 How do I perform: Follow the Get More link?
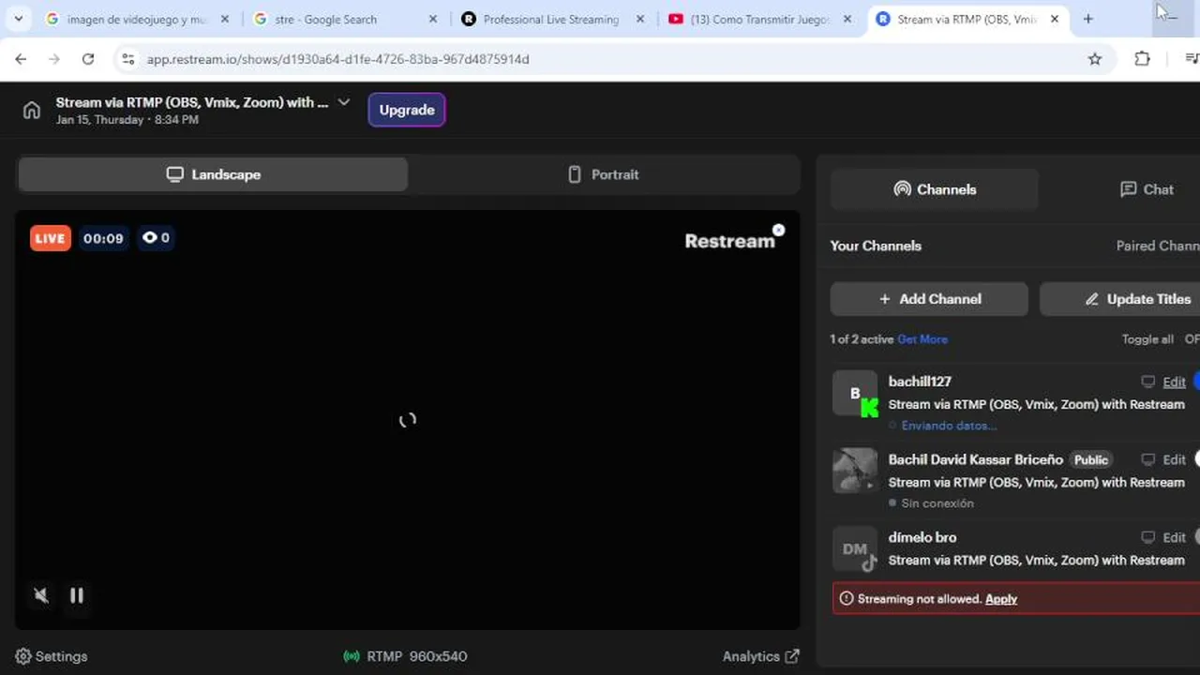tap(922, 339)
